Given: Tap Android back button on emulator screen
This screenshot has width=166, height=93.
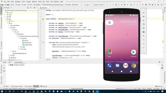Looking at the screenshot, I should coord(112,72).
